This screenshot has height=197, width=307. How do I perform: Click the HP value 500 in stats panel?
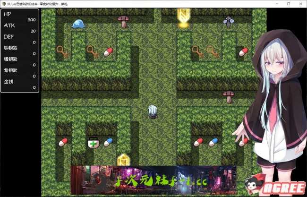click(31, 20)
